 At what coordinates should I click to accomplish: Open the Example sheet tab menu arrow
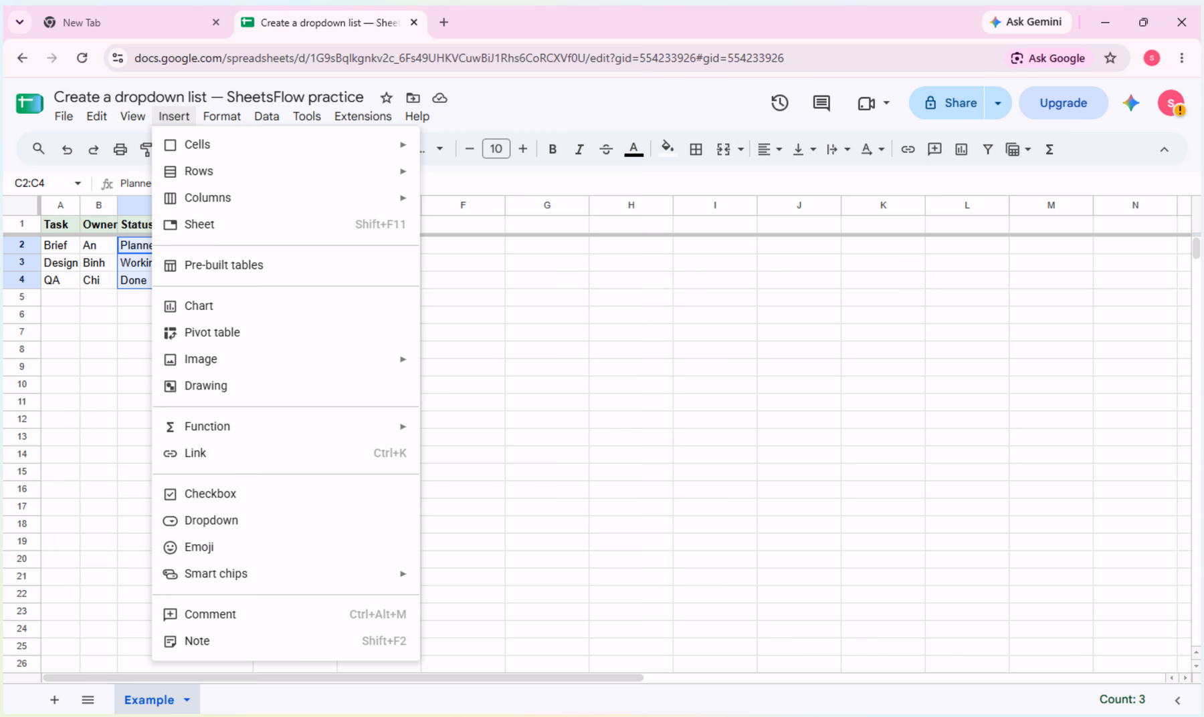[x=187, y=700]
